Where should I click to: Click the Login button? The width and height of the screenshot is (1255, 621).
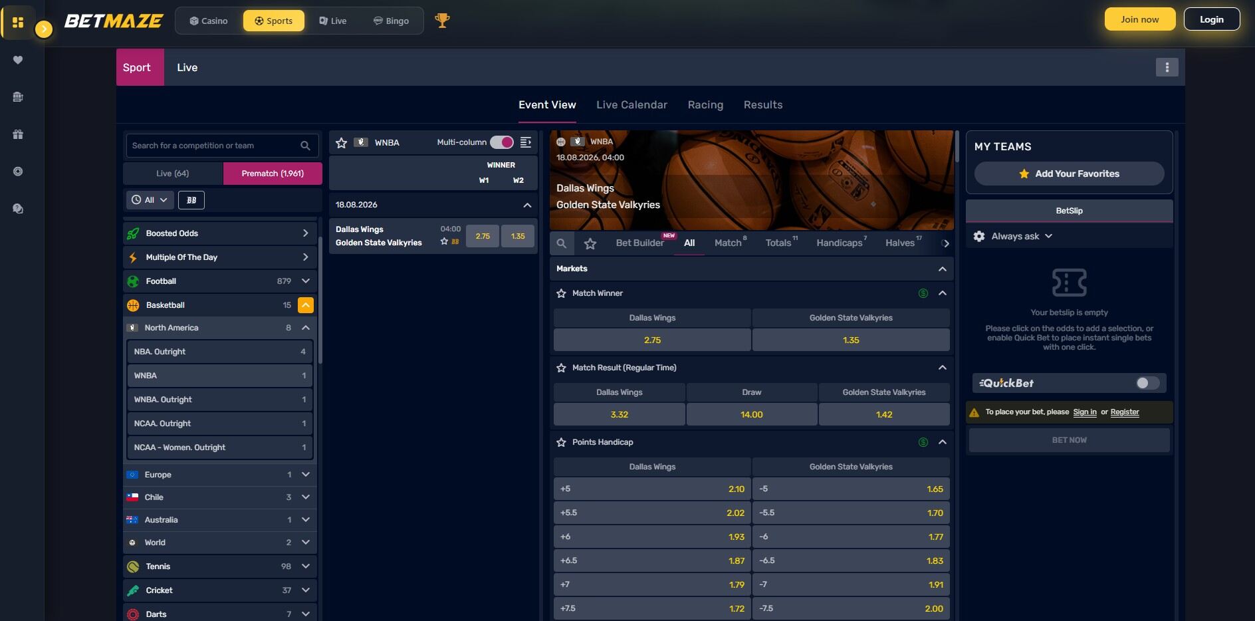pos(1212,19)
